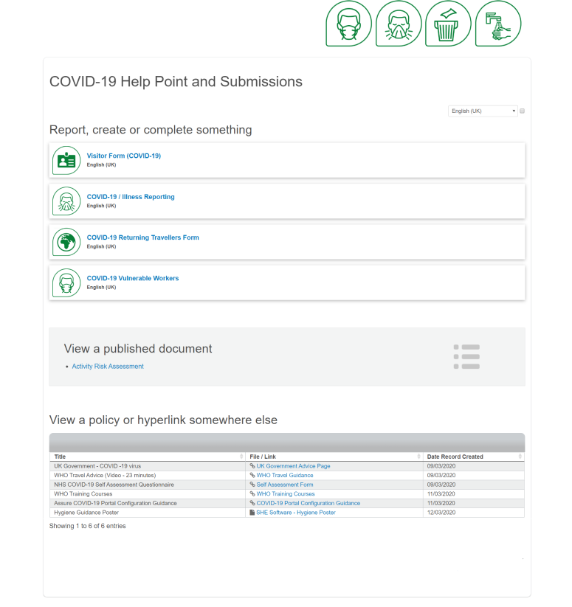Click the coughing person icon in header
The image size is (572, 607).
pos(399,24)
